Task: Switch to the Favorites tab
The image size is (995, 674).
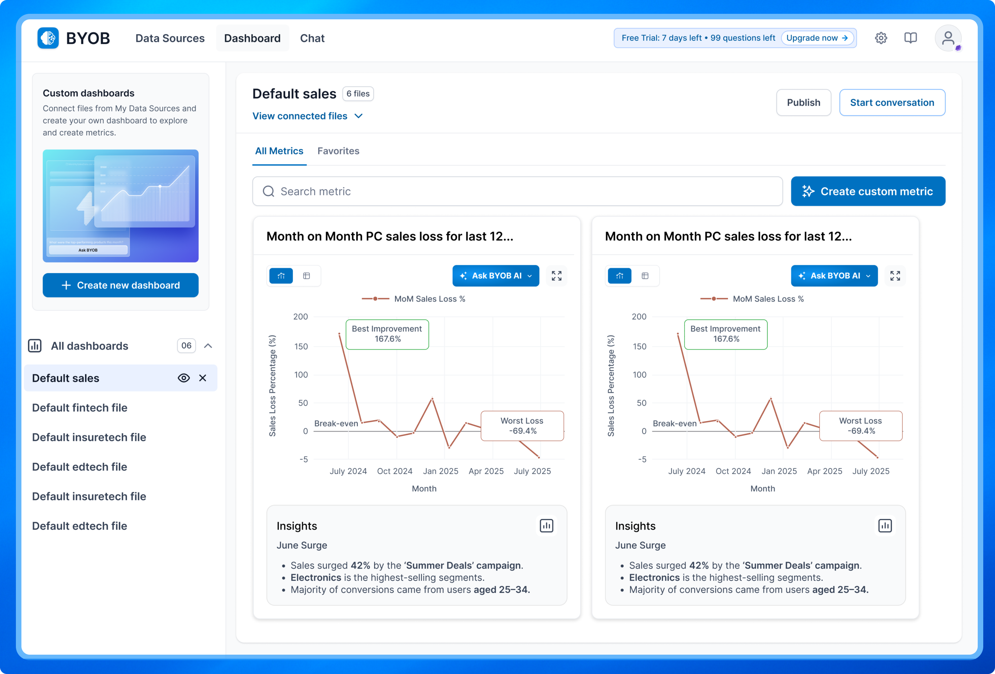Action: pyautogui.click(x=338, y=151)
